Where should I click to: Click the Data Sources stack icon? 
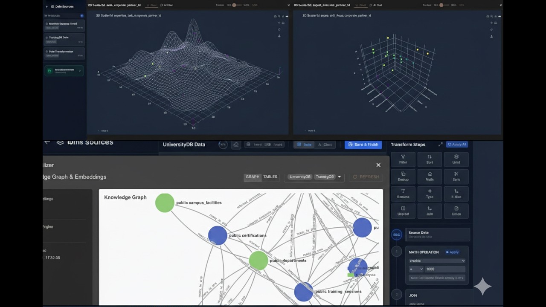(52, 6)
